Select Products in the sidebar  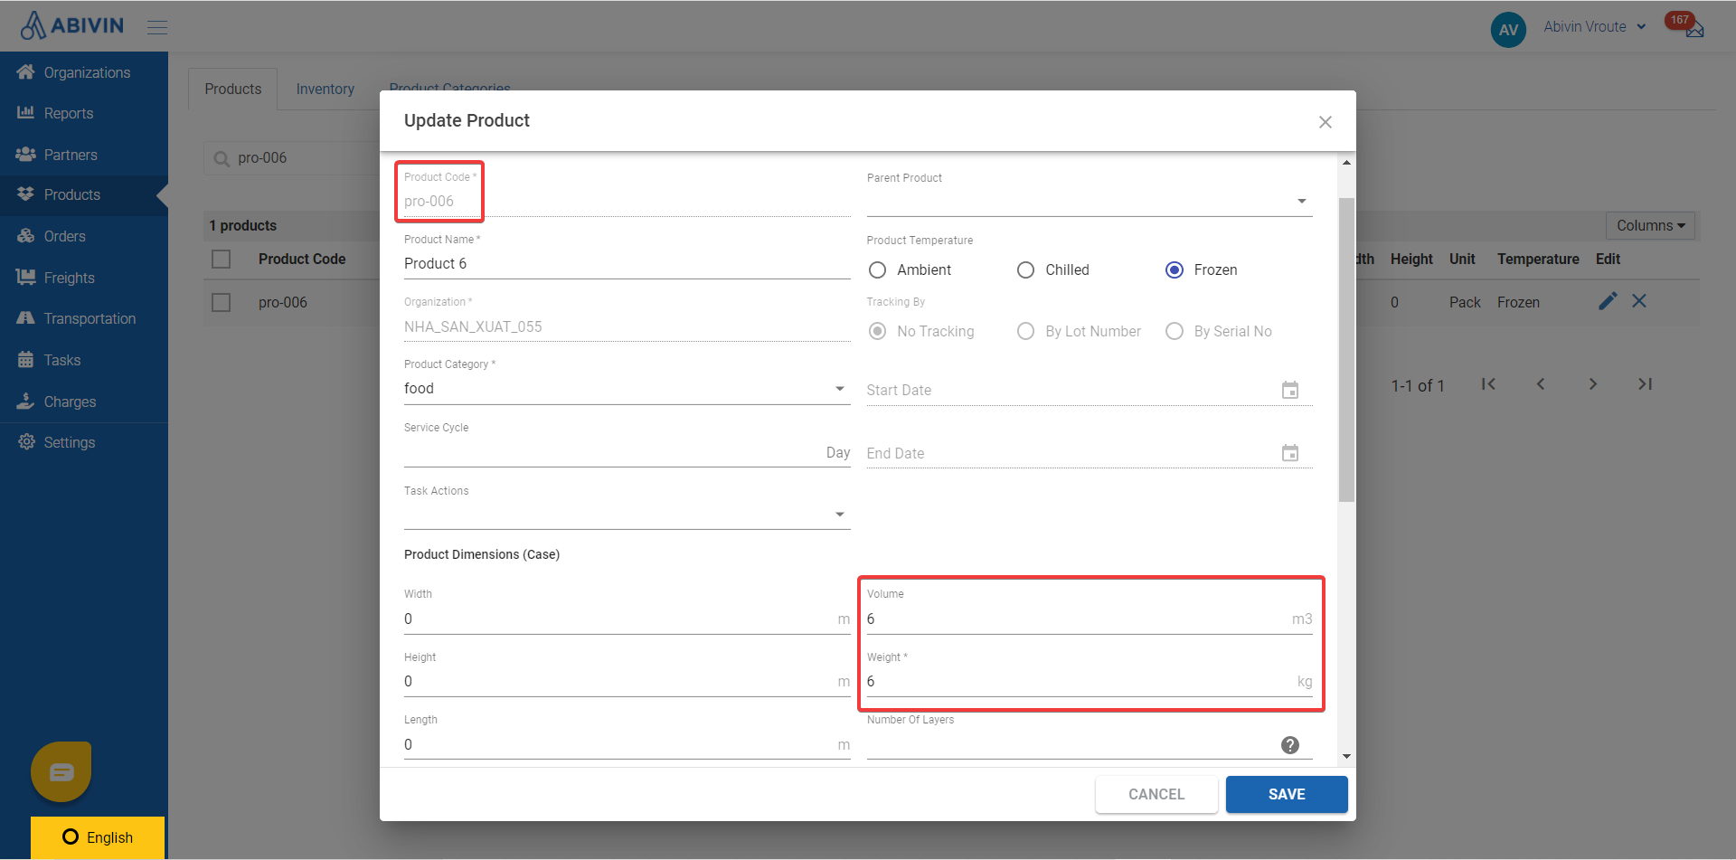tap(84, 194)
